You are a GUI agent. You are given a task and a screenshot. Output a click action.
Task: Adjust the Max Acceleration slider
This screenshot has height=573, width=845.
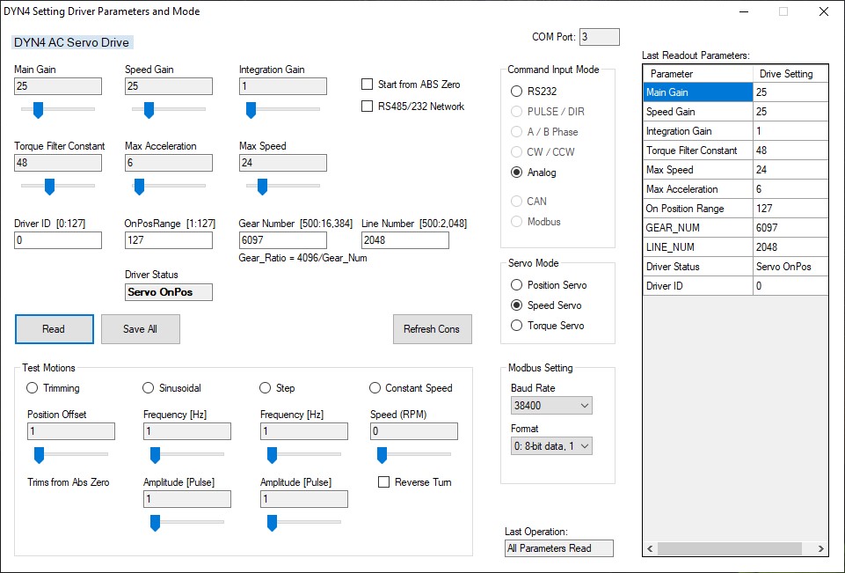coord(169,186)
